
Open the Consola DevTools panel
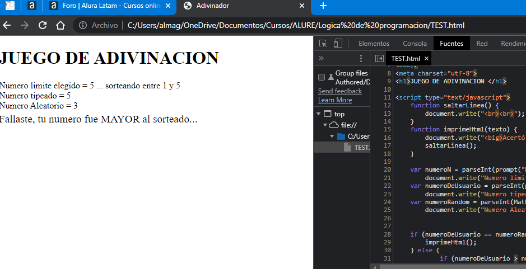click(x=415, y=44)
